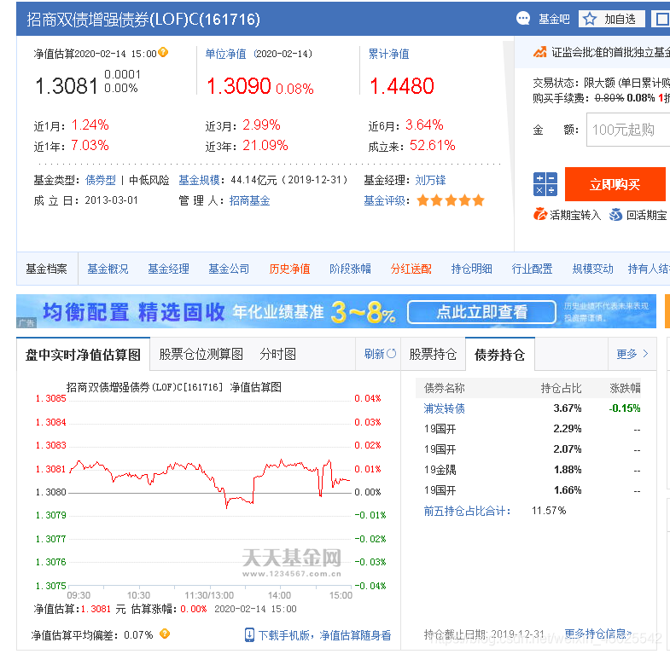
Task: Click the 均衡配置 精选固收 ad banner
Action: 336,311
